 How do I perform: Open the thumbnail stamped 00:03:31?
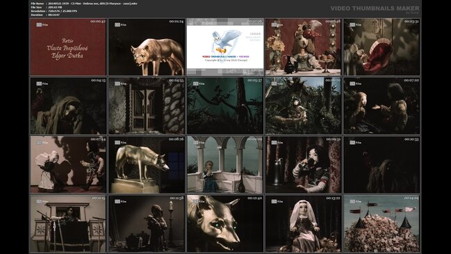pyautogui.click(x=382, y=47)
